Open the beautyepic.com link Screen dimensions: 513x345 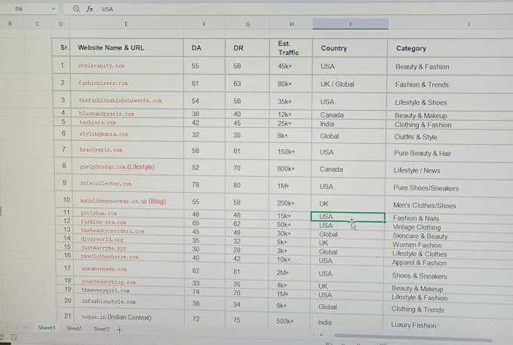coord(101,150)
